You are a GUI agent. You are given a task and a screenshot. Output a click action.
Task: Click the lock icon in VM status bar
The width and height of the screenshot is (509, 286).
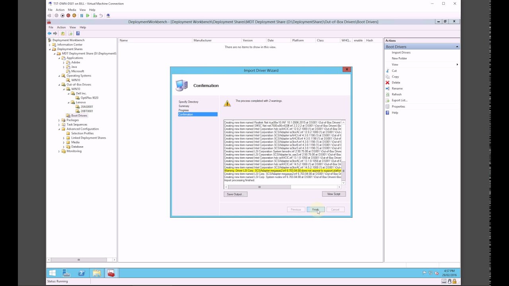[454, 282]
